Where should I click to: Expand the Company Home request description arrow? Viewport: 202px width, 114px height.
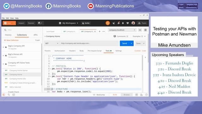click(45, 36)
